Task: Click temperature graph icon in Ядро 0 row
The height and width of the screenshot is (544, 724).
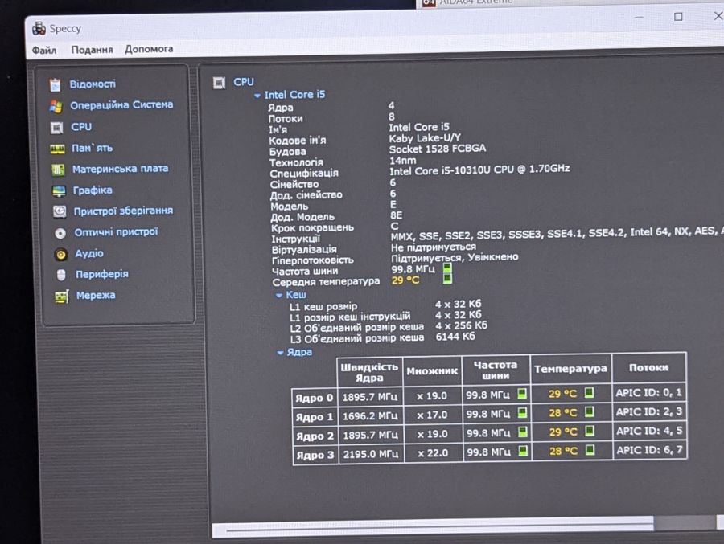Action: pos(589,393)
